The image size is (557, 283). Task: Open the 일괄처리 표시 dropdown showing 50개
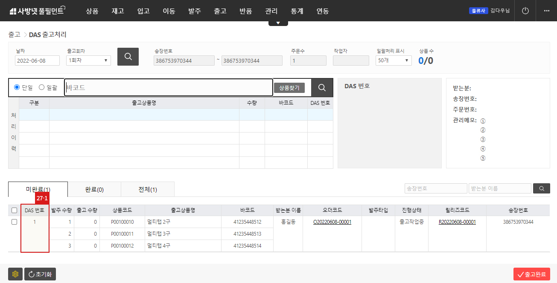tap(393, 60)
